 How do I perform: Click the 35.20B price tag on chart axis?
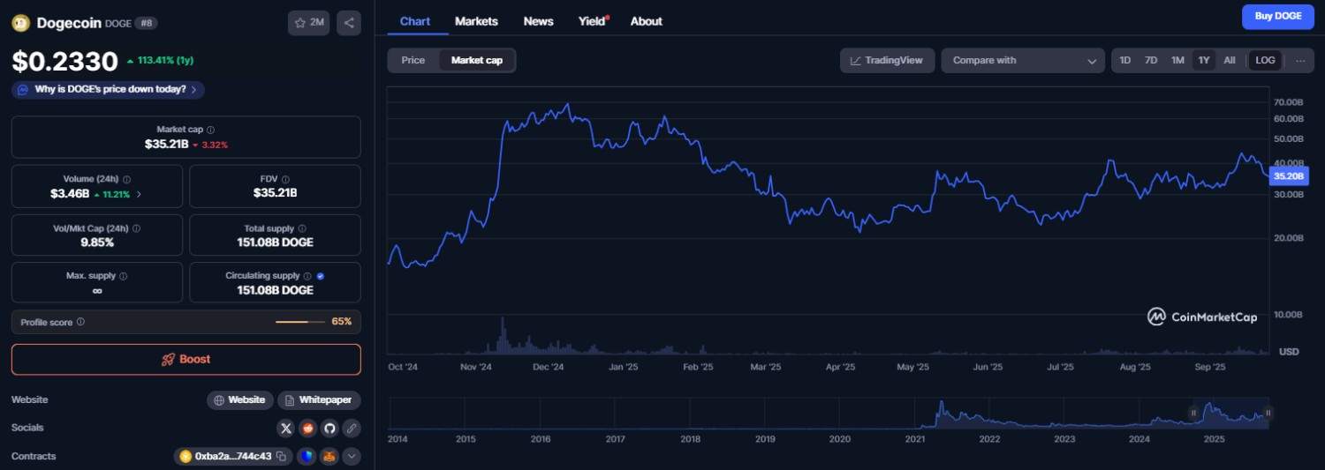pyautogui.click(x=1288, y=176)
